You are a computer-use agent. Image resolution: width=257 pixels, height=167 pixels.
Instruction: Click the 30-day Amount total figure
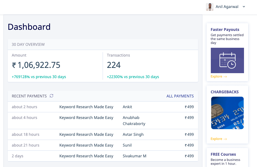tap(36, 65)
